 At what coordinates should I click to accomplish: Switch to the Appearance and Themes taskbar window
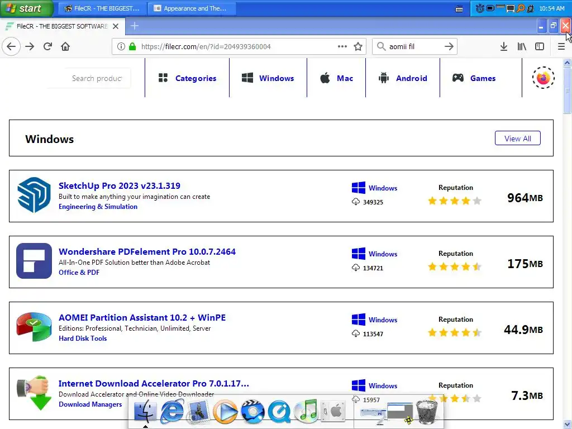[x=192, y=8]
